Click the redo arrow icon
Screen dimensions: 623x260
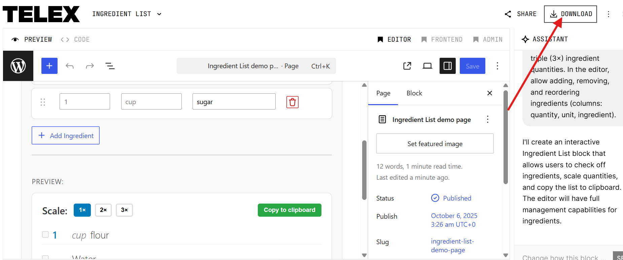tap(90, 66)
